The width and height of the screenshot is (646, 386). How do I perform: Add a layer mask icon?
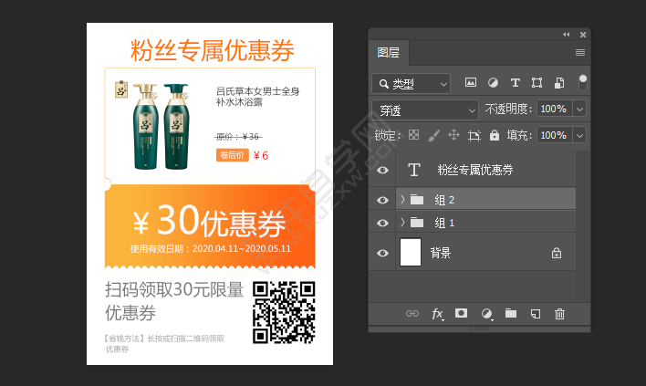click(x=462, y=314)
